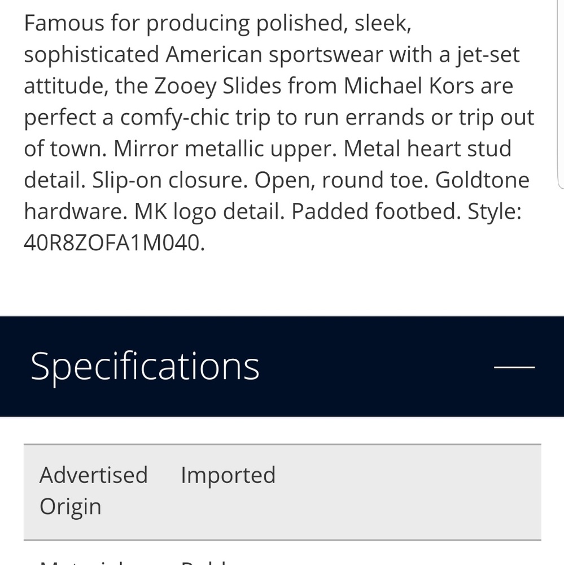Click the words Michael Kors in description

coord(408,86)
